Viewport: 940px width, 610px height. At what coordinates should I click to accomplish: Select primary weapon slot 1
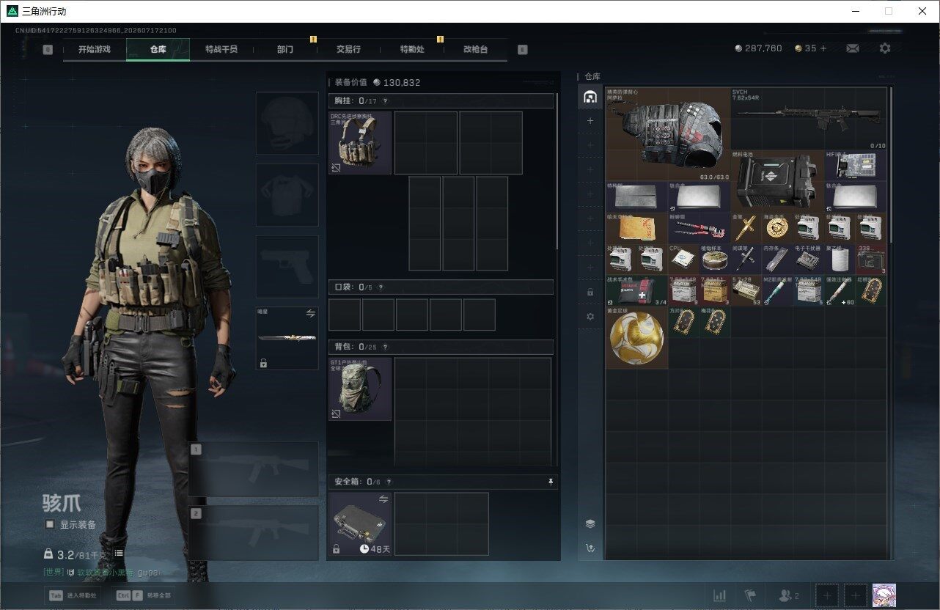coord(254,469)
